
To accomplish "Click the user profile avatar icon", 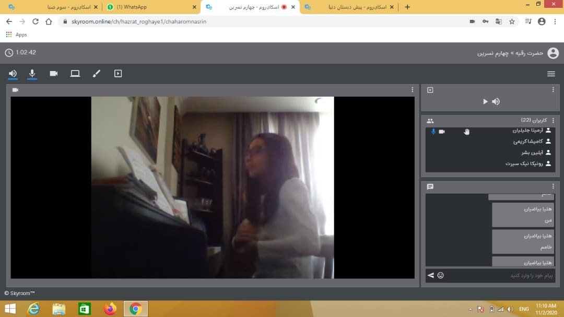I will pyautogui.click(x=553, y=53).
